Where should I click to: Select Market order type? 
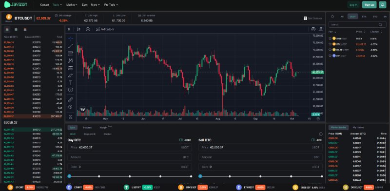pos(107,134)
